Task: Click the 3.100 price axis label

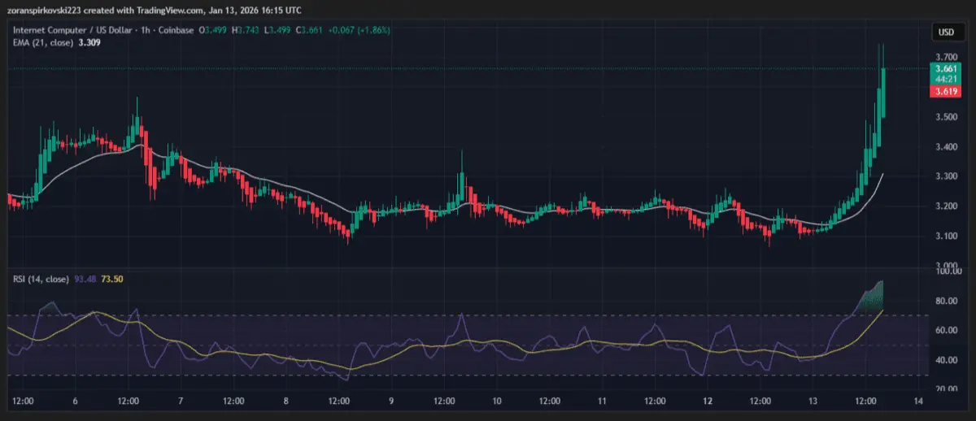Action: tap(946, 237)
